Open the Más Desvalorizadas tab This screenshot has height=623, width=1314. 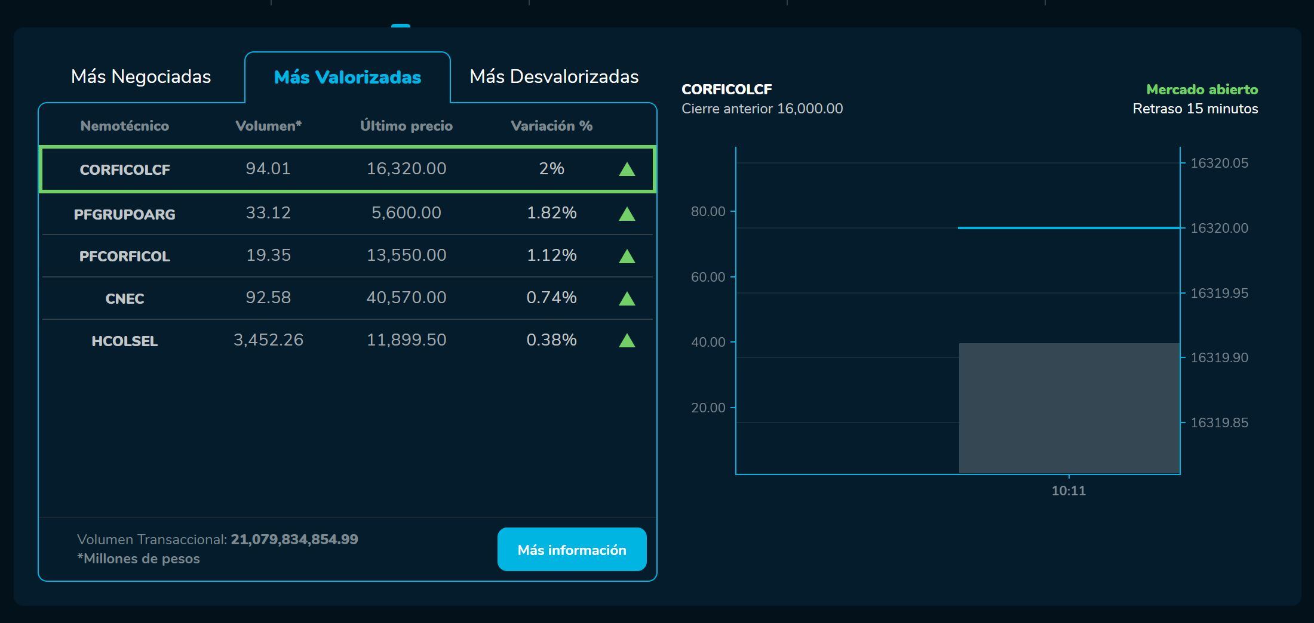click(554, 77)
